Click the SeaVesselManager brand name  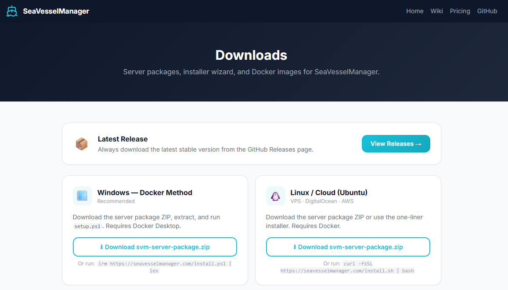click(56, 11)
